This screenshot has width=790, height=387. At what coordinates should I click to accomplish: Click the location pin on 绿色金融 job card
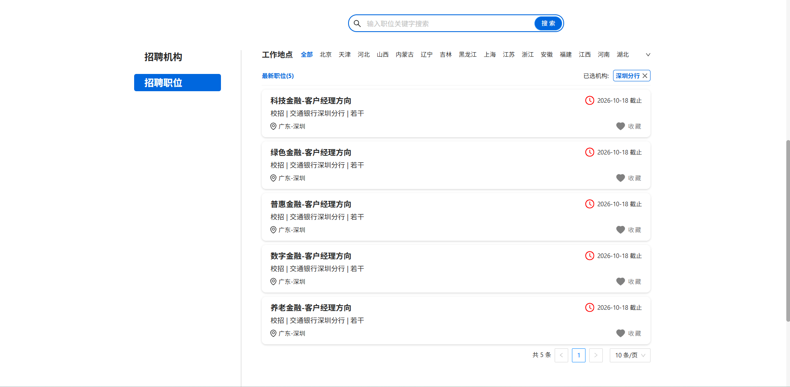(273, 178)
